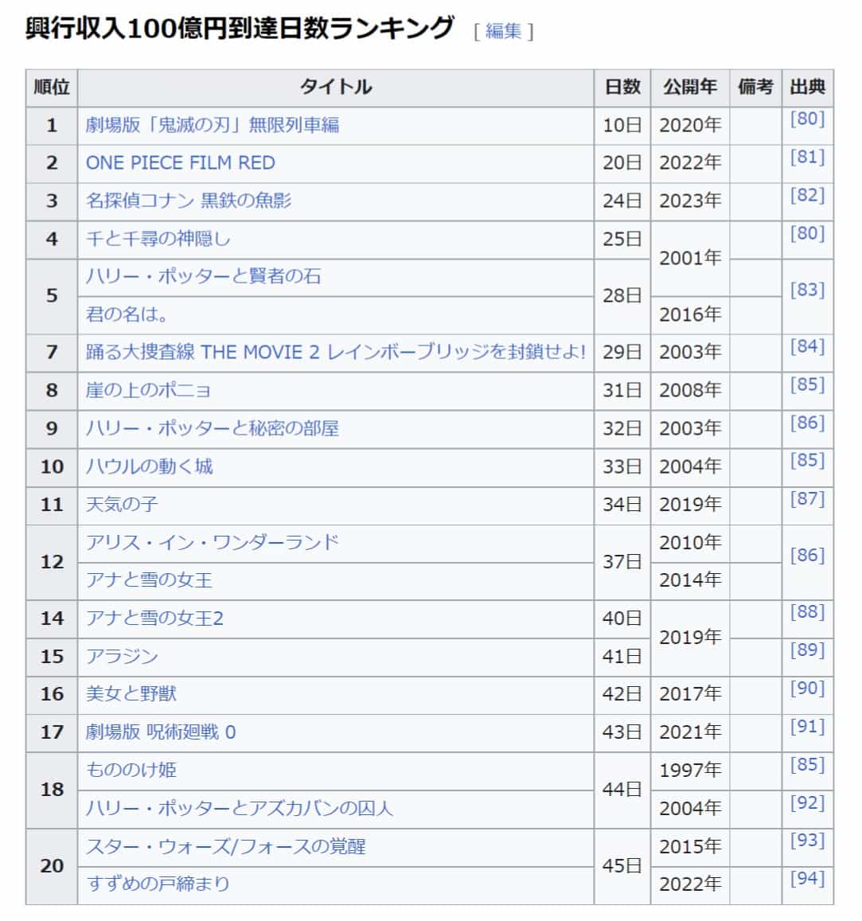Open the 劇場版 呪術廻戦 0 link
This screenshot has height=921, width=862.
coord(161,732)
